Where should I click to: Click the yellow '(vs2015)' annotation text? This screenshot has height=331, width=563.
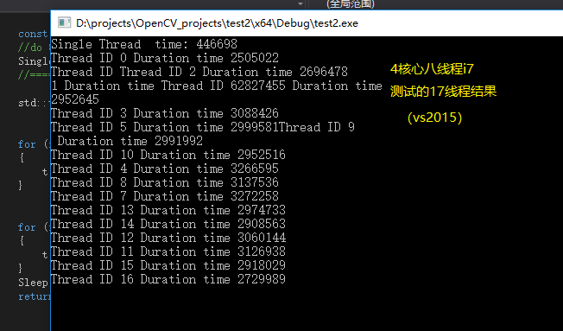[x=435, y=118]
